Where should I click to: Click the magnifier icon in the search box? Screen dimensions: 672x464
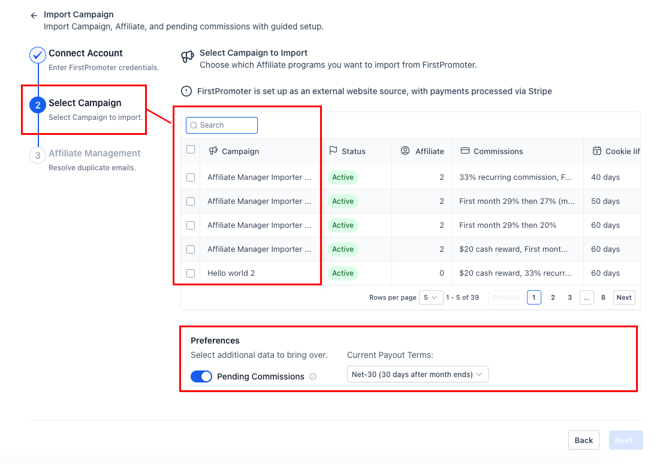point(194,125)
